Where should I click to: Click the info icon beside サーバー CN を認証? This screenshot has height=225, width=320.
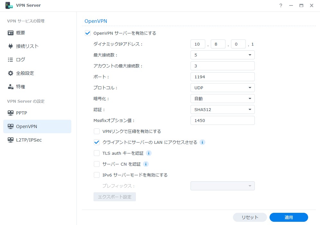tap(146, 164)
